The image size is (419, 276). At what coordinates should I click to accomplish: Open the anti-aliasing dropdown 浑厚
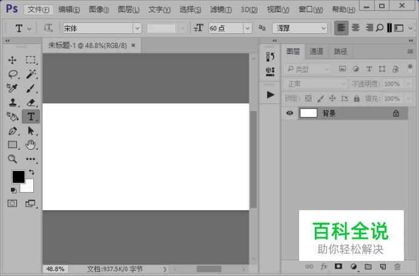click(x=300, y=28)
